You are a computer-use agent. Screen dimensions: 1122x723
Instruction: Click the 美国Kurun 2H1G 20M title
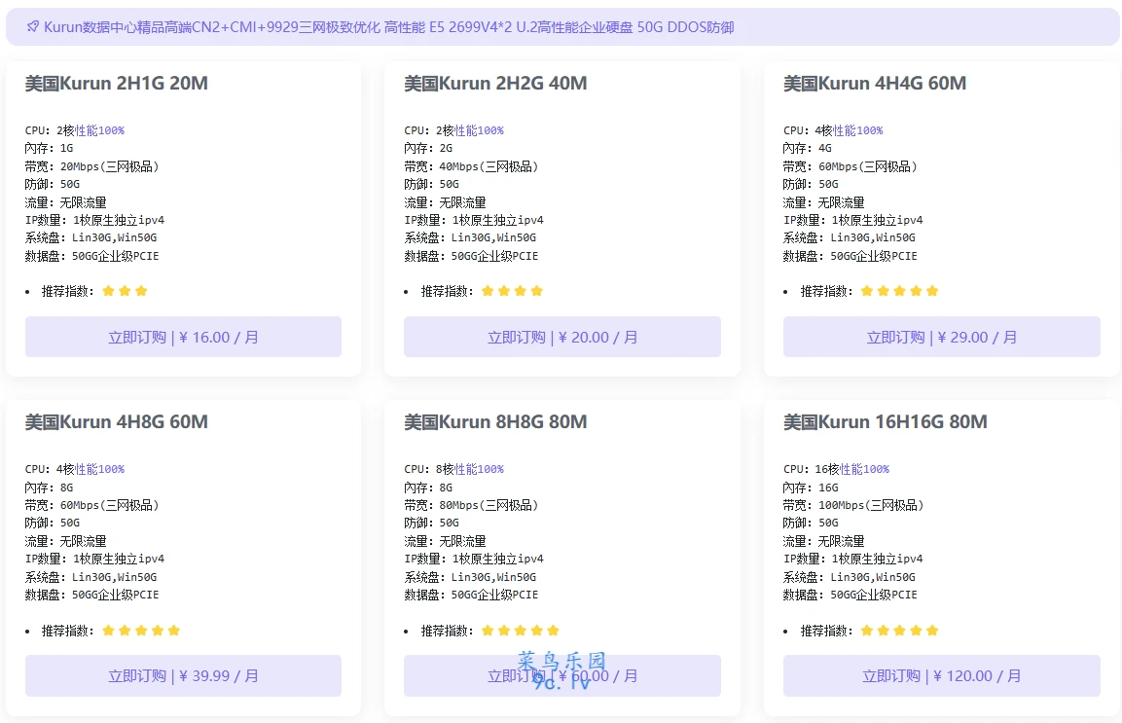[x=117, y=83]
